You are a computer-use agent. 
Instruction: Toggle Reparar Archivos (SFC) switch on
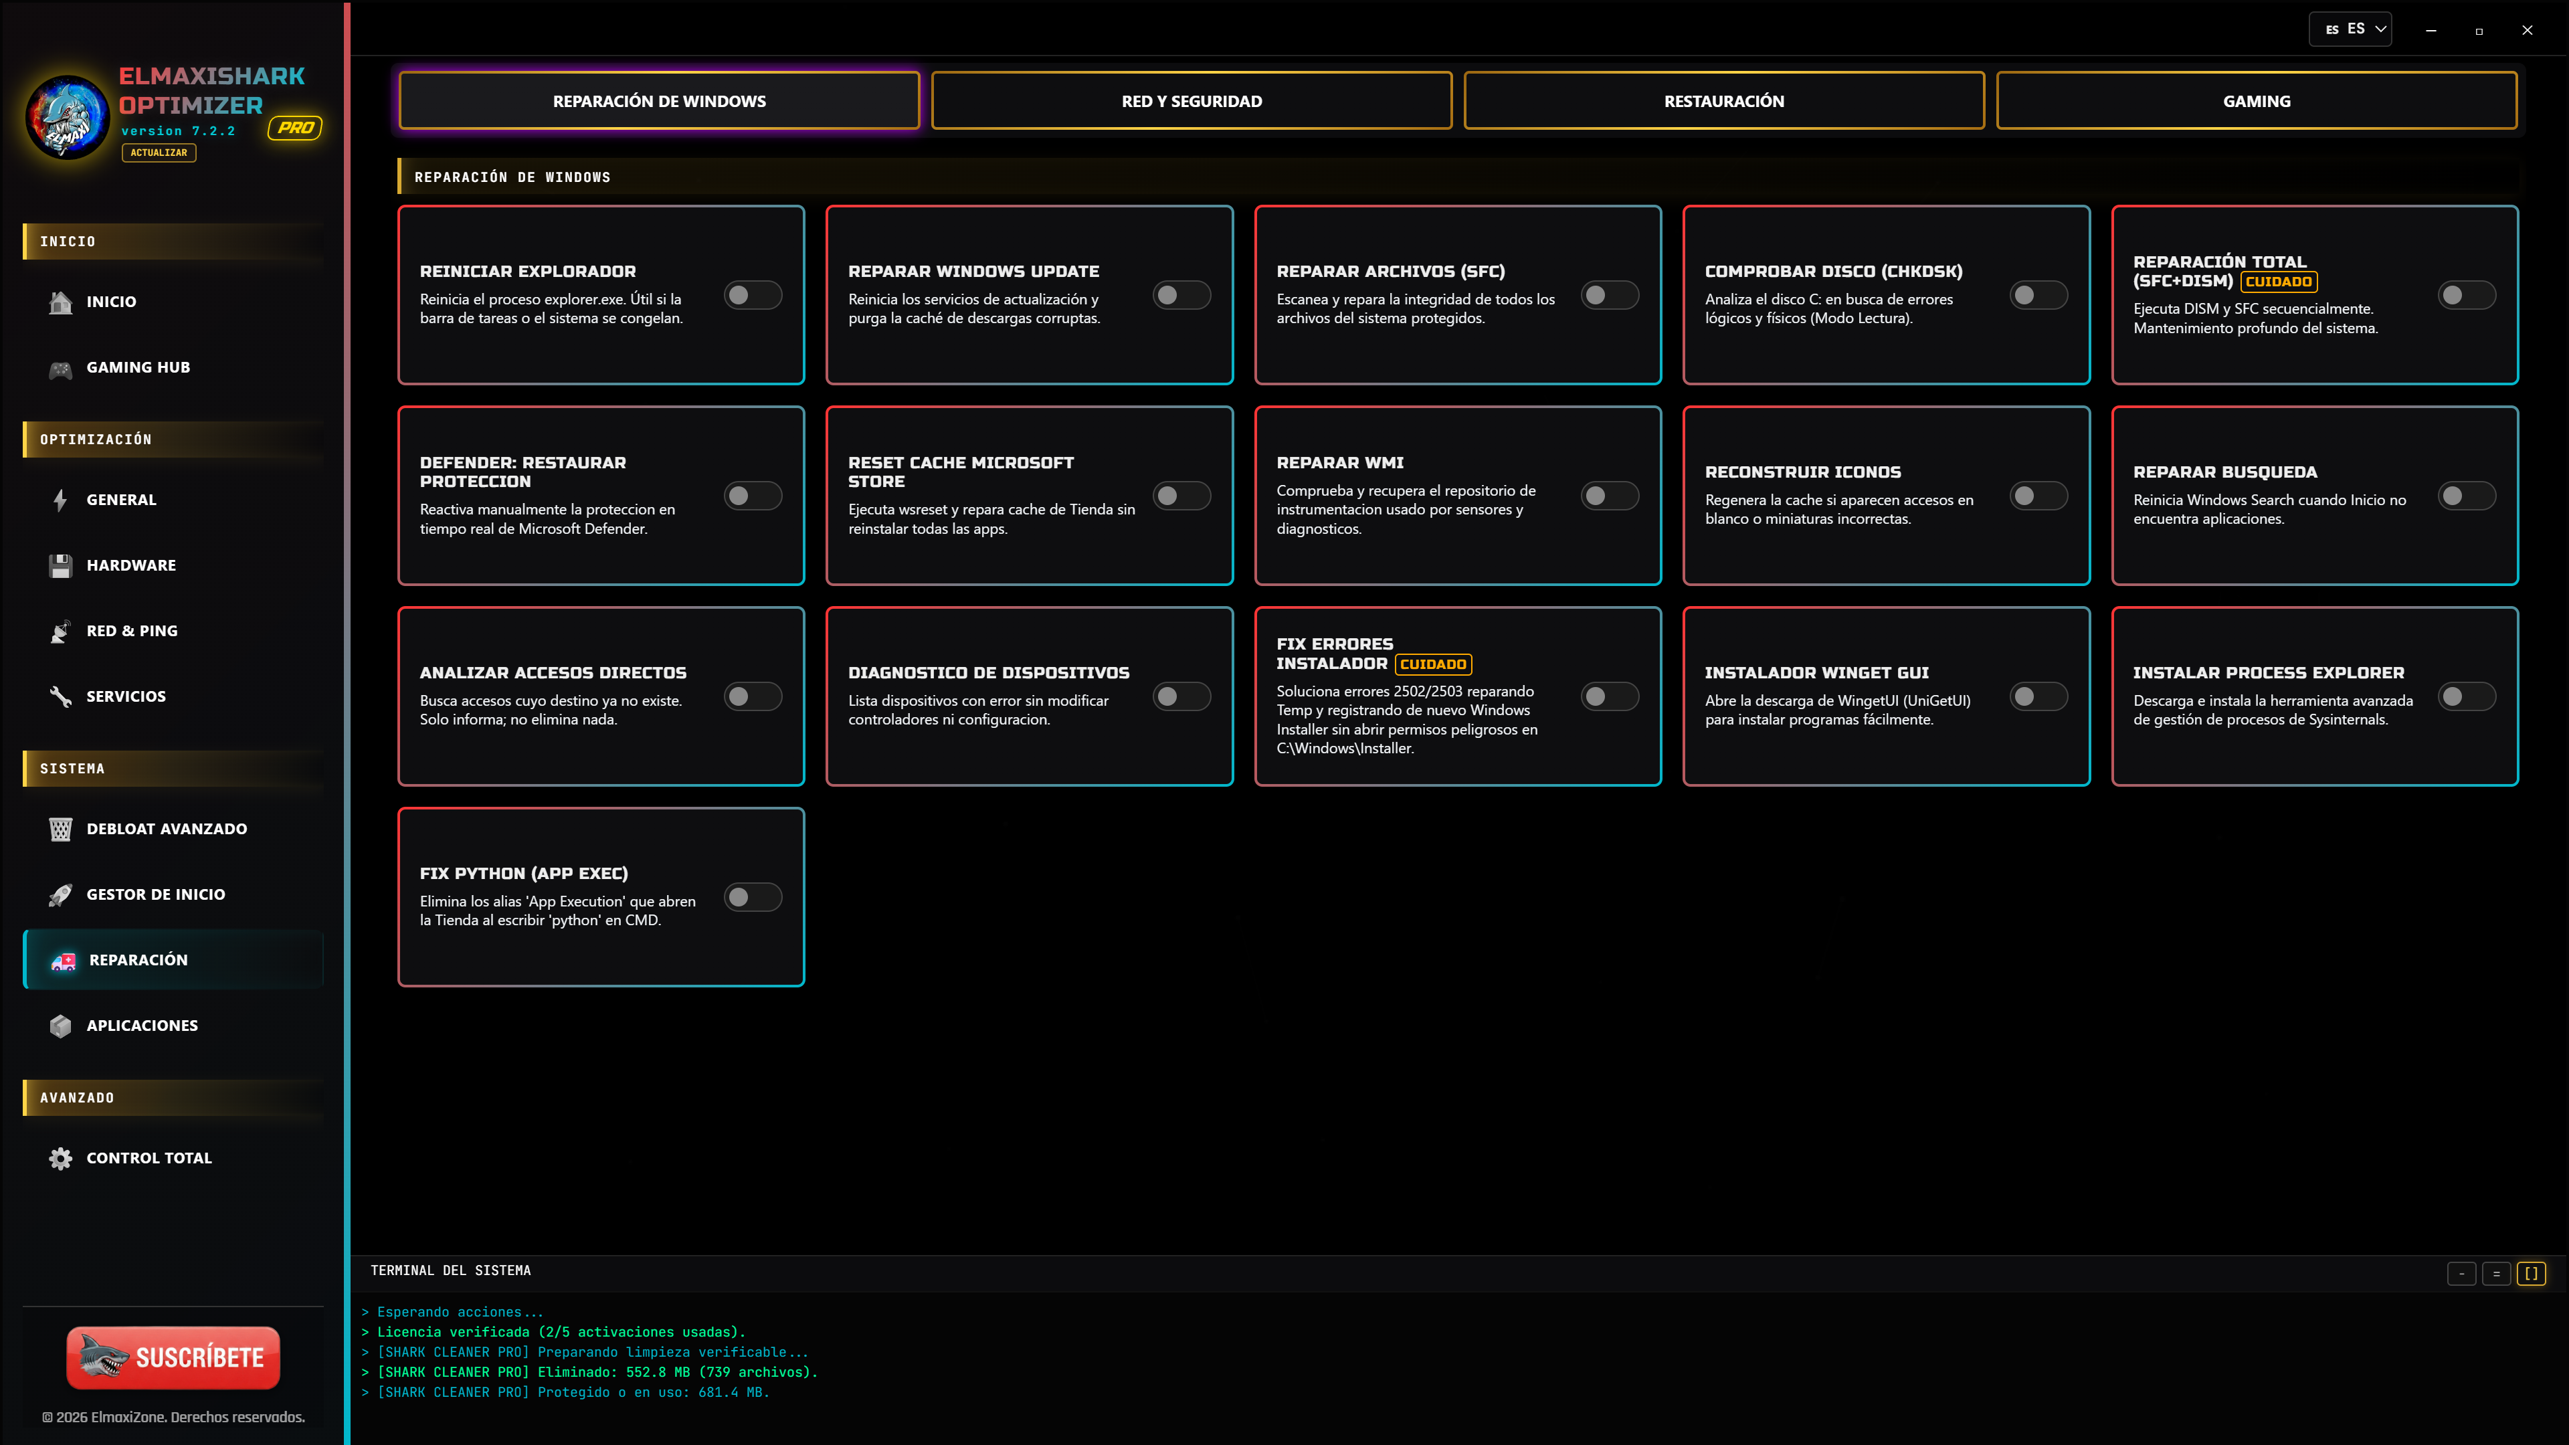(1610, 295)
